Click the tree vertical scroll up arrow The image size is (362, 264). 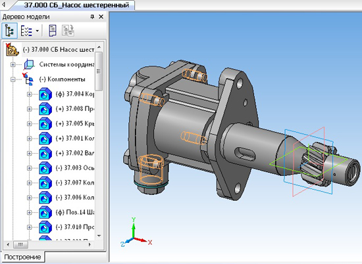pyautogui.click(x=99, y=47)
